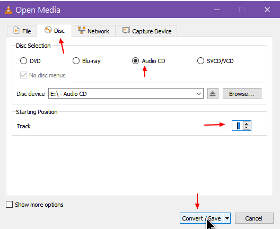This screenshot has height=229, width=280.
Task: Open the Disc device dropdown list
Action: pos(126,93)
